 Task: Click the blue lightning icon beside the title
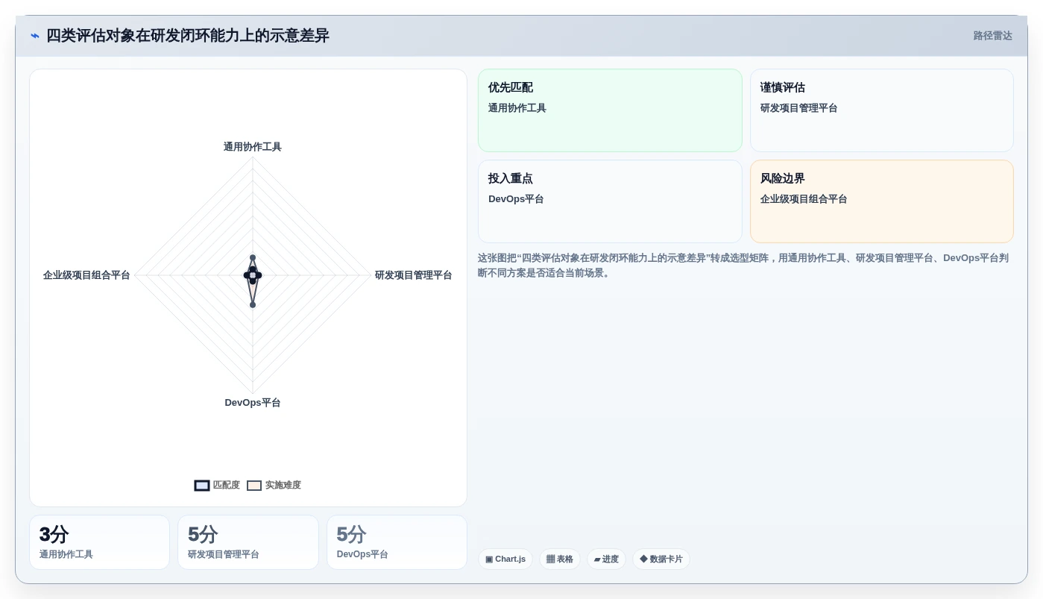coord(35,36)
